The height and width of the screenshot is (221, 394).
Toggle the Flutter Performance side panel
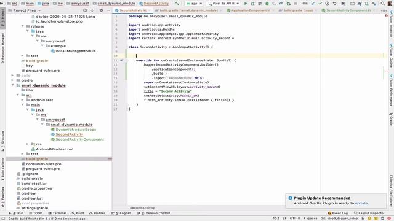tap(391, 90)
